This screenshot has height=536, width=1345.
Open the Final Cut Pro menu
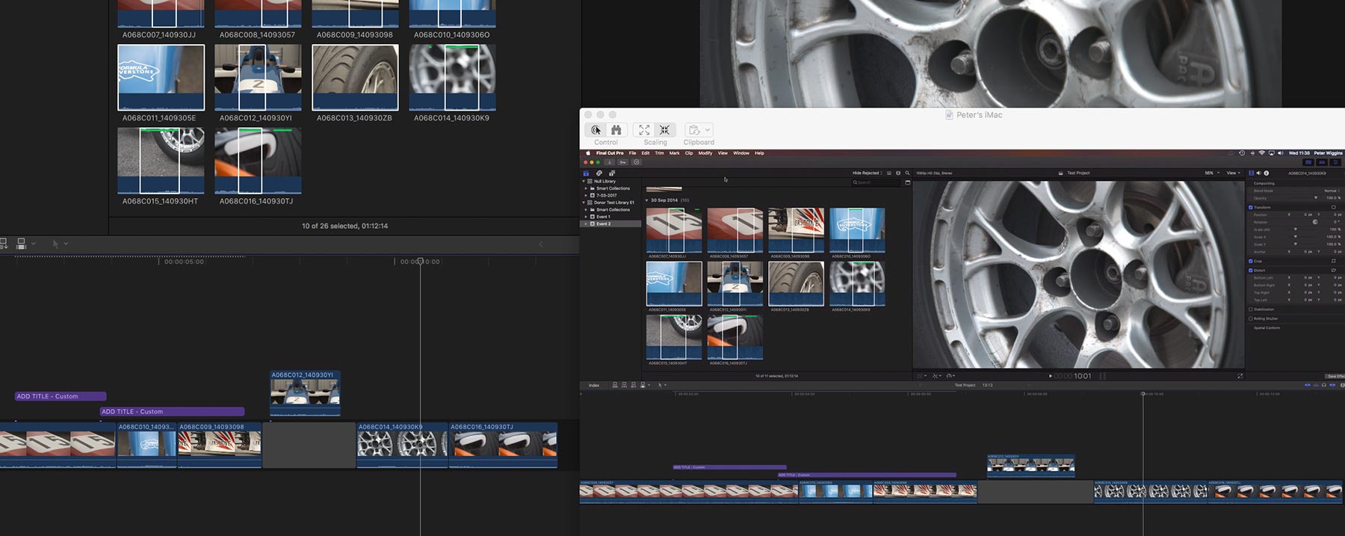[610, 153]
